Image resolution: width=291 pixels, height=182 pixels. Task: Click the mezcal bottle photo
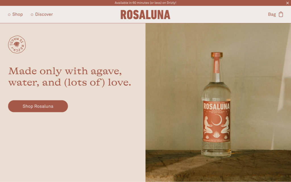pyautogui.click(x=218, y=102)
